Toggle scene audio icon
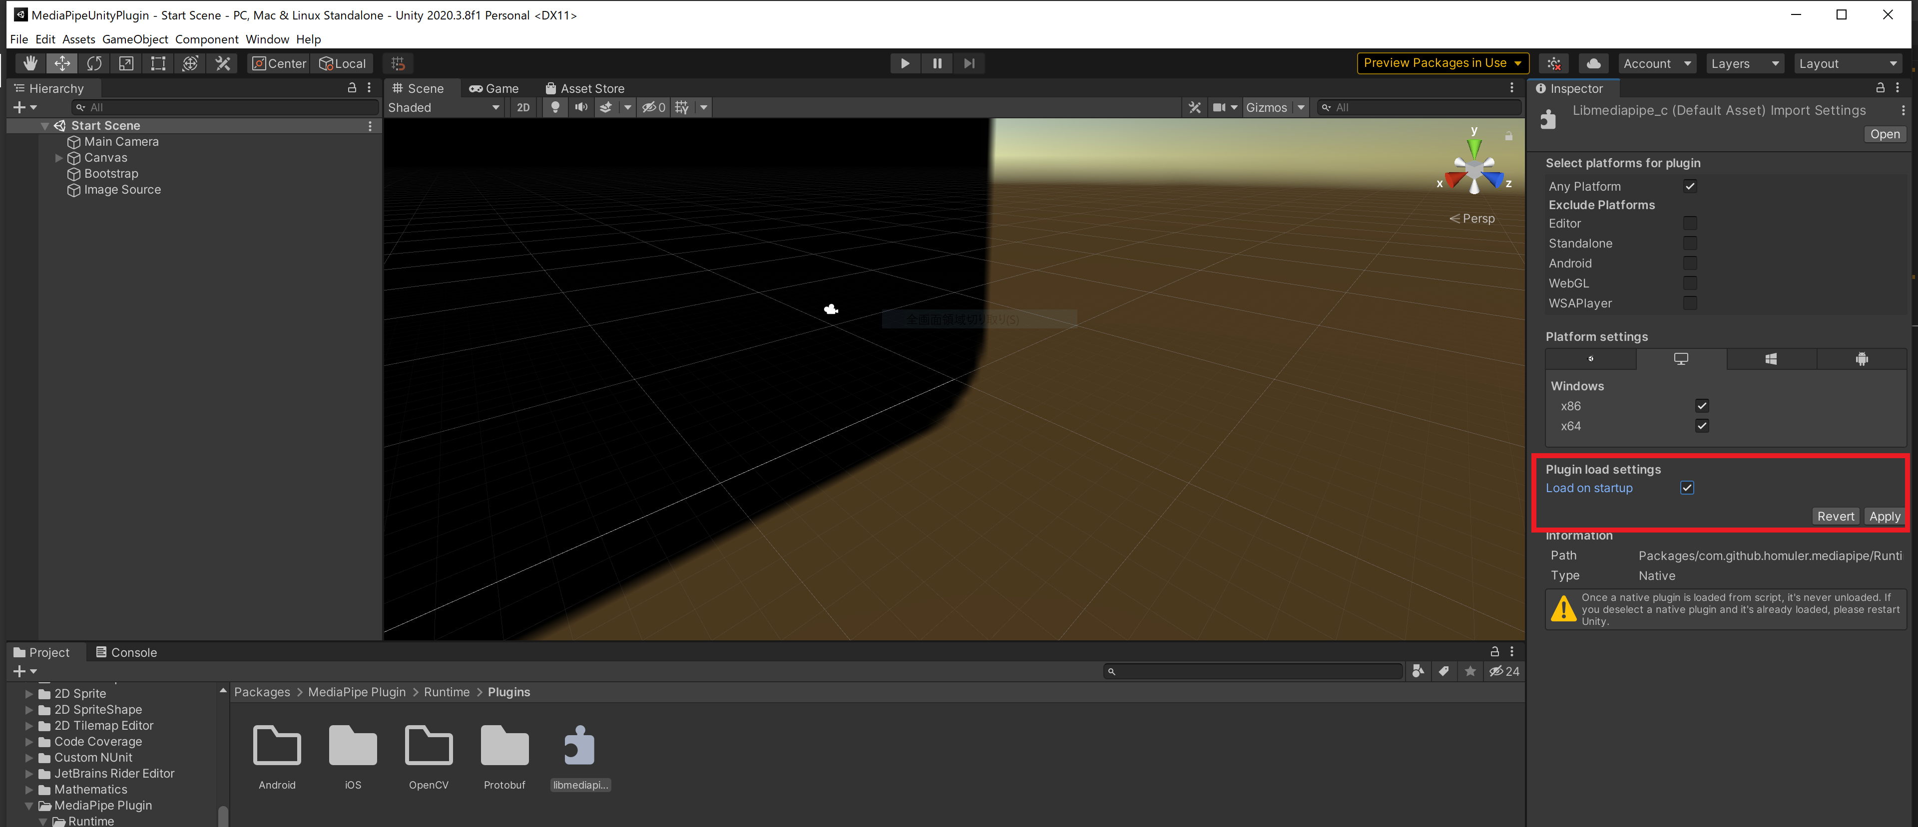This screenshot has height=827, width=1918. coord(581,107)
